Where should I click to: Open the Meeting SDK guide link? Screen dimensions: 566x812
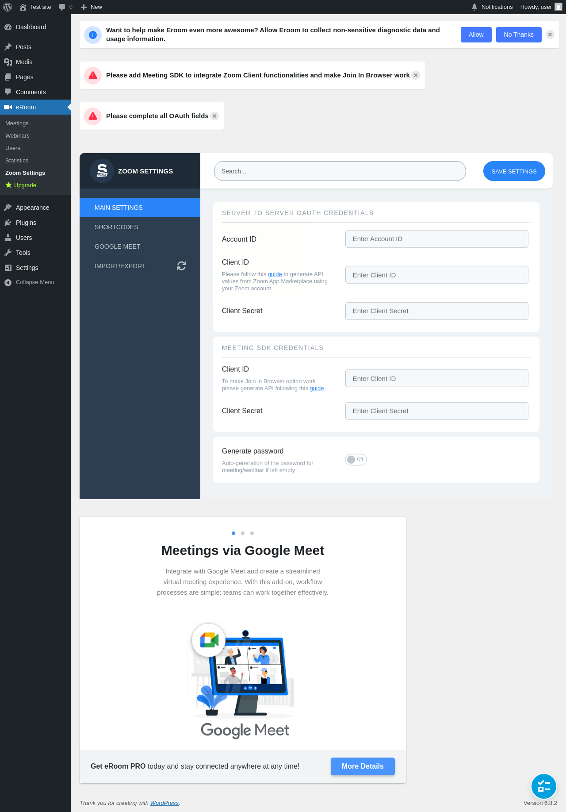(x=317, y=389)
